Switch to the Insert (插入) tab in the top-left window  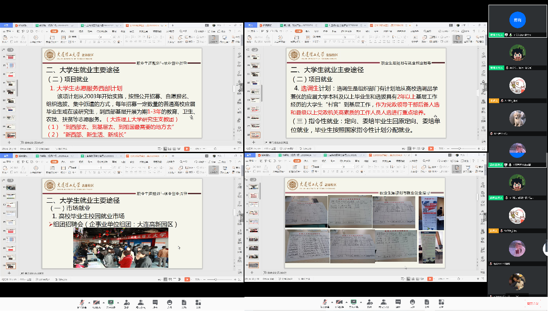pos(63,31)
